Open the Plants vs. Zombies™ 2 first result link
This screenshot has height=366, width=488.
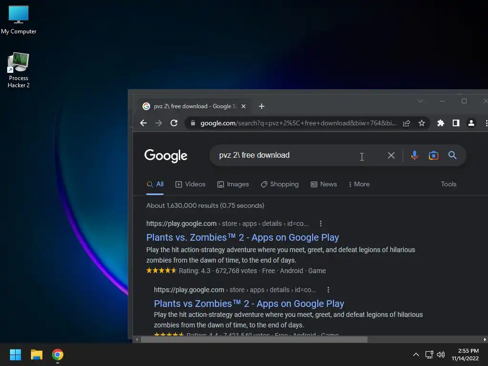click(x=243, y=237)
